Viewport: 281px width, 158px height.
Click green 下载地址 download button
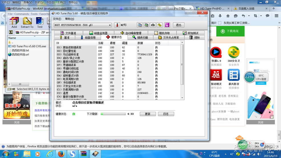(x=230, y=31)
